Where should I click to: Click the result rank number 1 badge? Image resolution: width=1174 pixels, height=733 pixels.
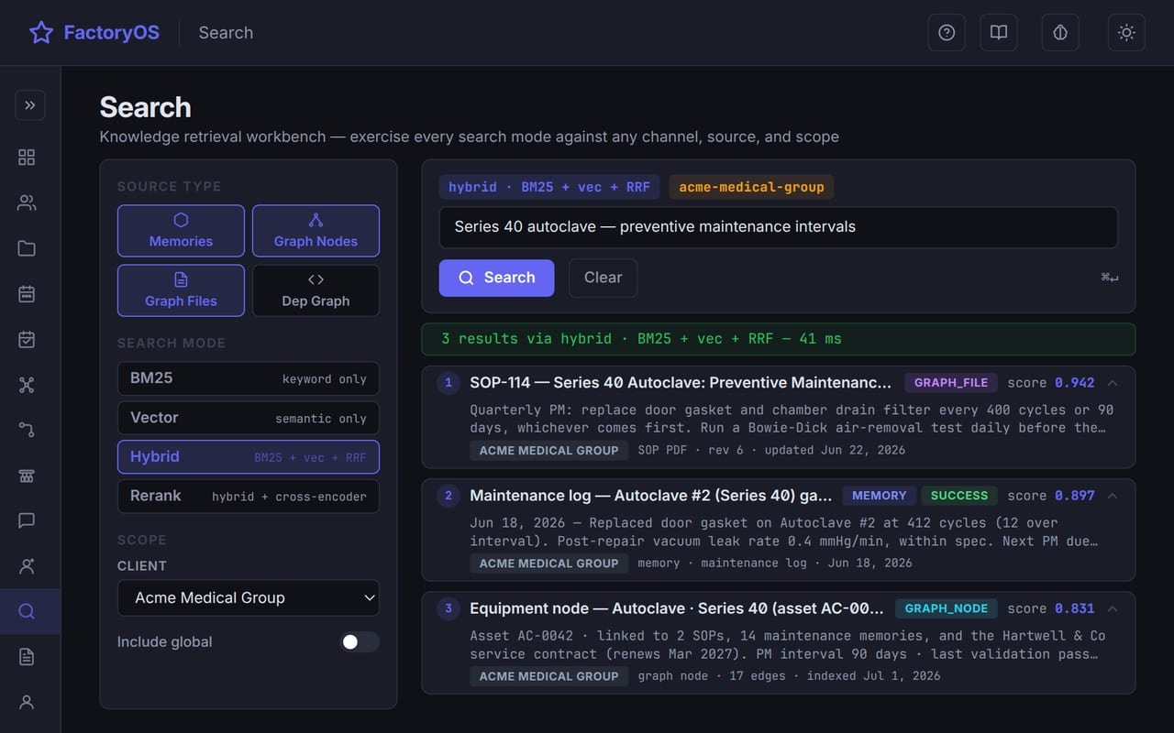click(448, 383)
